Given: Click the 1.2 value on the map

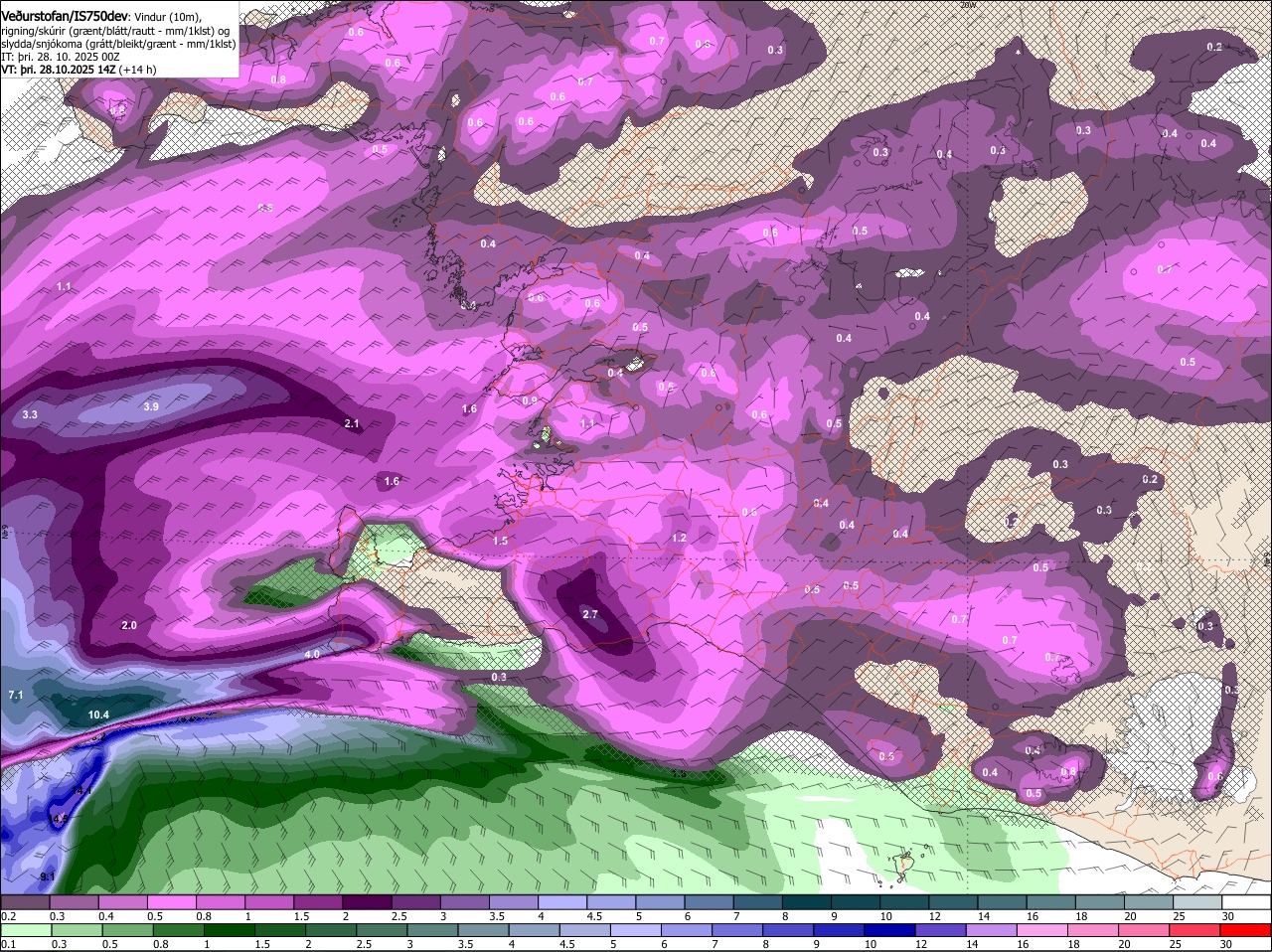Looking at the screenshot, I should tap(680, 538).
